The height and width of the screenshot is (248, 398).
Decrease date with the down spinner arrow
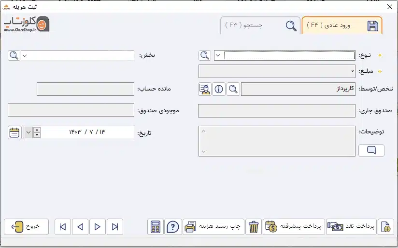click(37, 135)
